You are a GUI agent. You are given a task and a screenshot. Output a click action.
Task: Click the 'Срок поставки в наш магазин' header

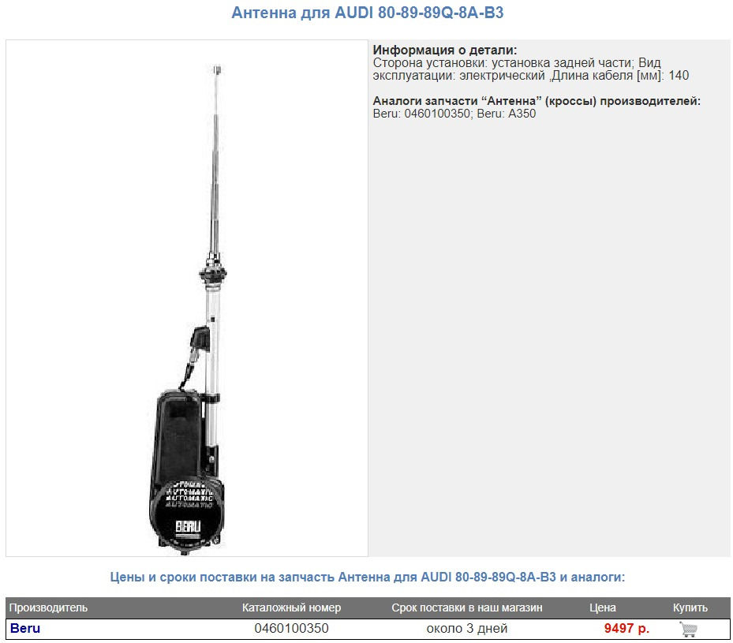pyautogui.click(x=466, y=608)
